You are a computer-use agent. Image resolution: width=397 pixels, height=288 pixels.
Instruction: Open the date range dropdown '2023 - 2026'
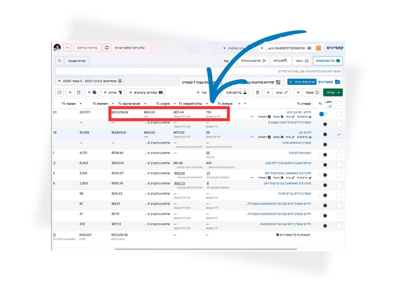coord(89,81)
